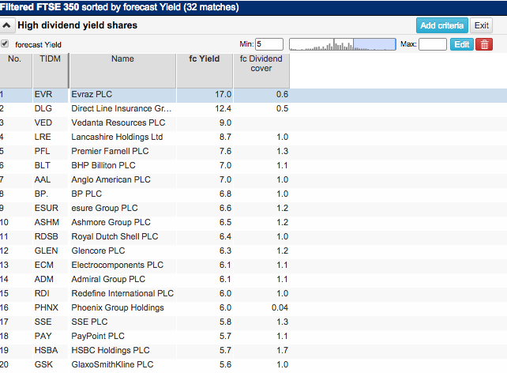
Task: Select Admiral Group PLC name
Action: coord(108,280)
